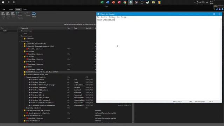Click folder icon of D:\iso.vhd\Windows 11
Image resolution: width=224 pixels, height=126 pixels.
[x=24, y=121]
